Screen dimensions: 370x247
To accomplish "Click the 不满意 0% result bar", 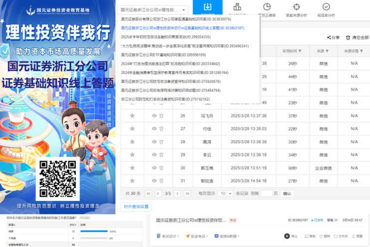I will tap(94, 238).
